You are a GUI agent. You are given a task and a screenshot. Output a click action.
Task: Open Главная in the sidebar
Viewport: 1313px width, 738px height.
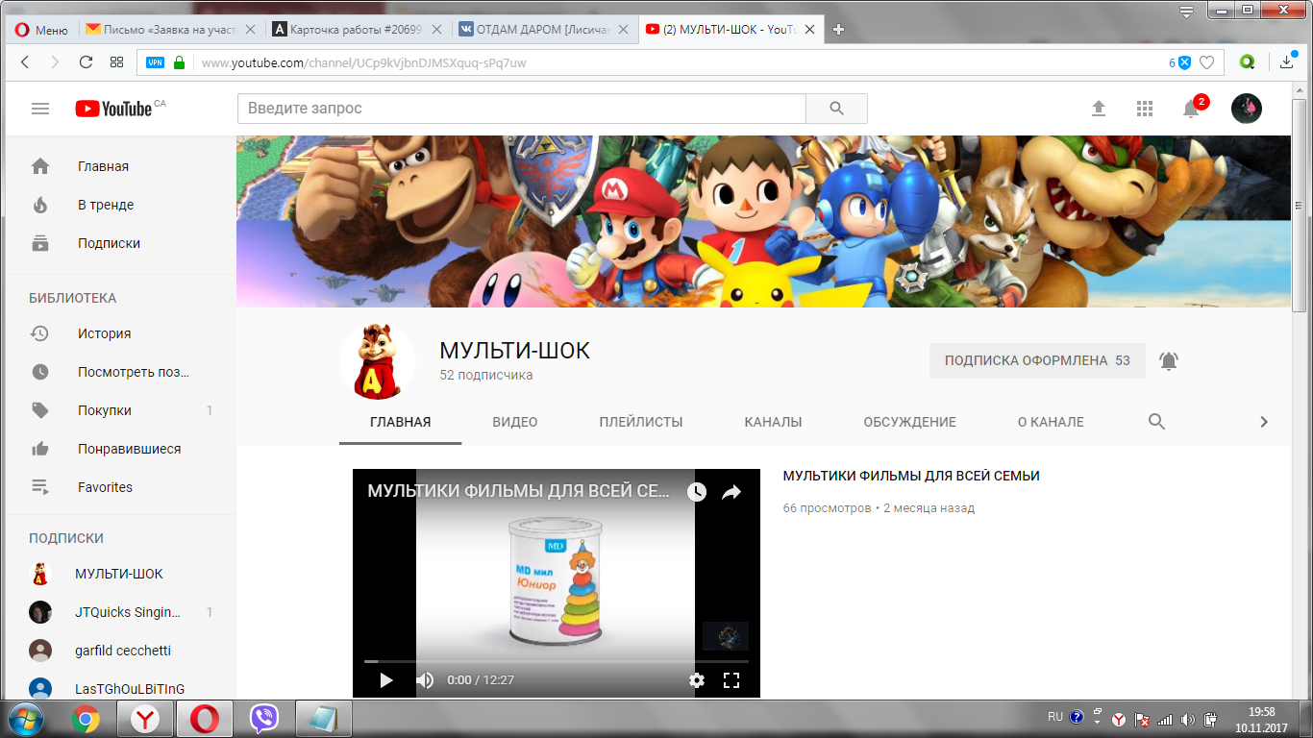click(x=121, y=166)
